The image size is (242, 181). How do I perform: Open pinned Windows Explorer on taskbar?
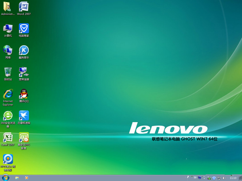click(x=17, y=178)
